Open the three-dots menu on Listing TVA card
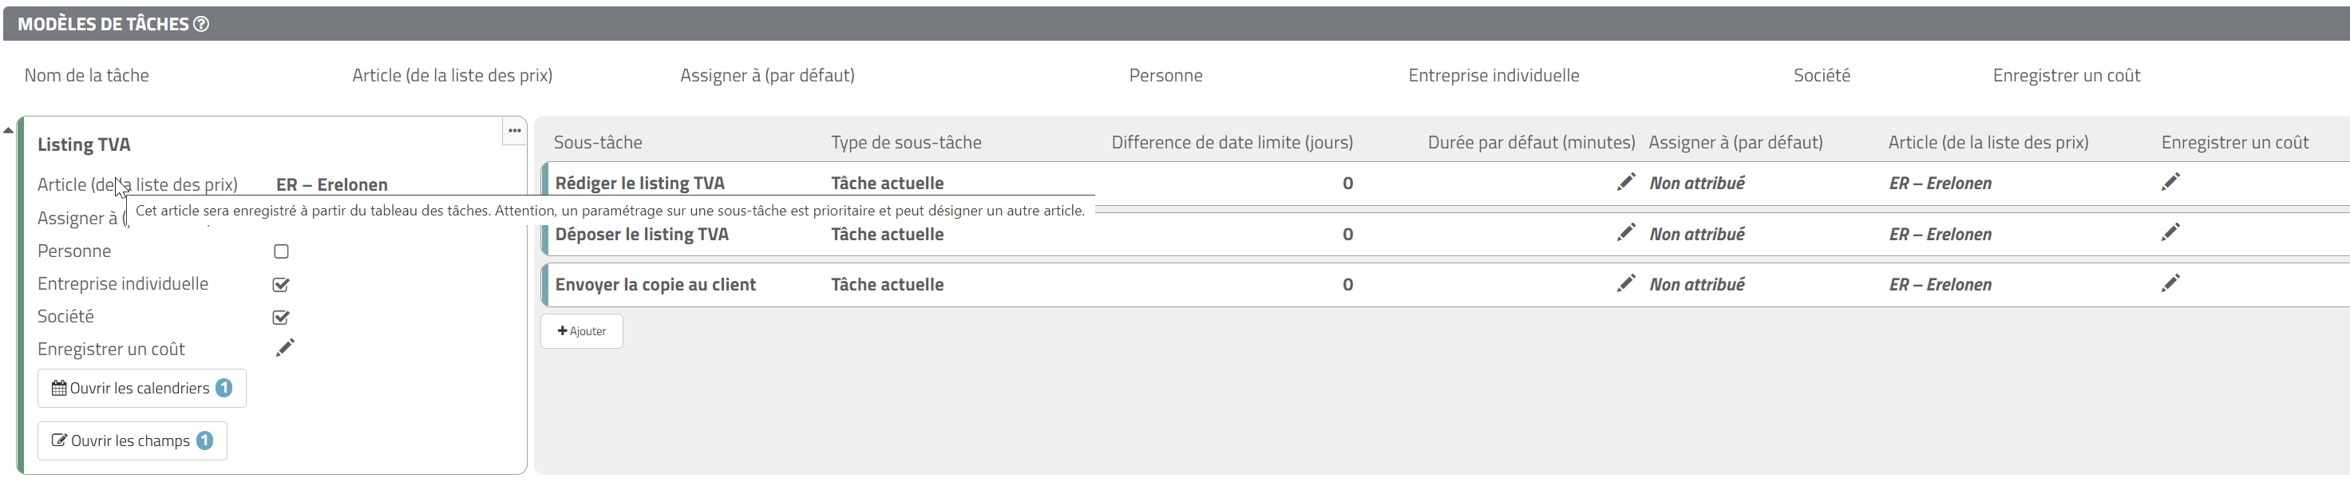This screenshot has height=482, width=2350. 515,131
